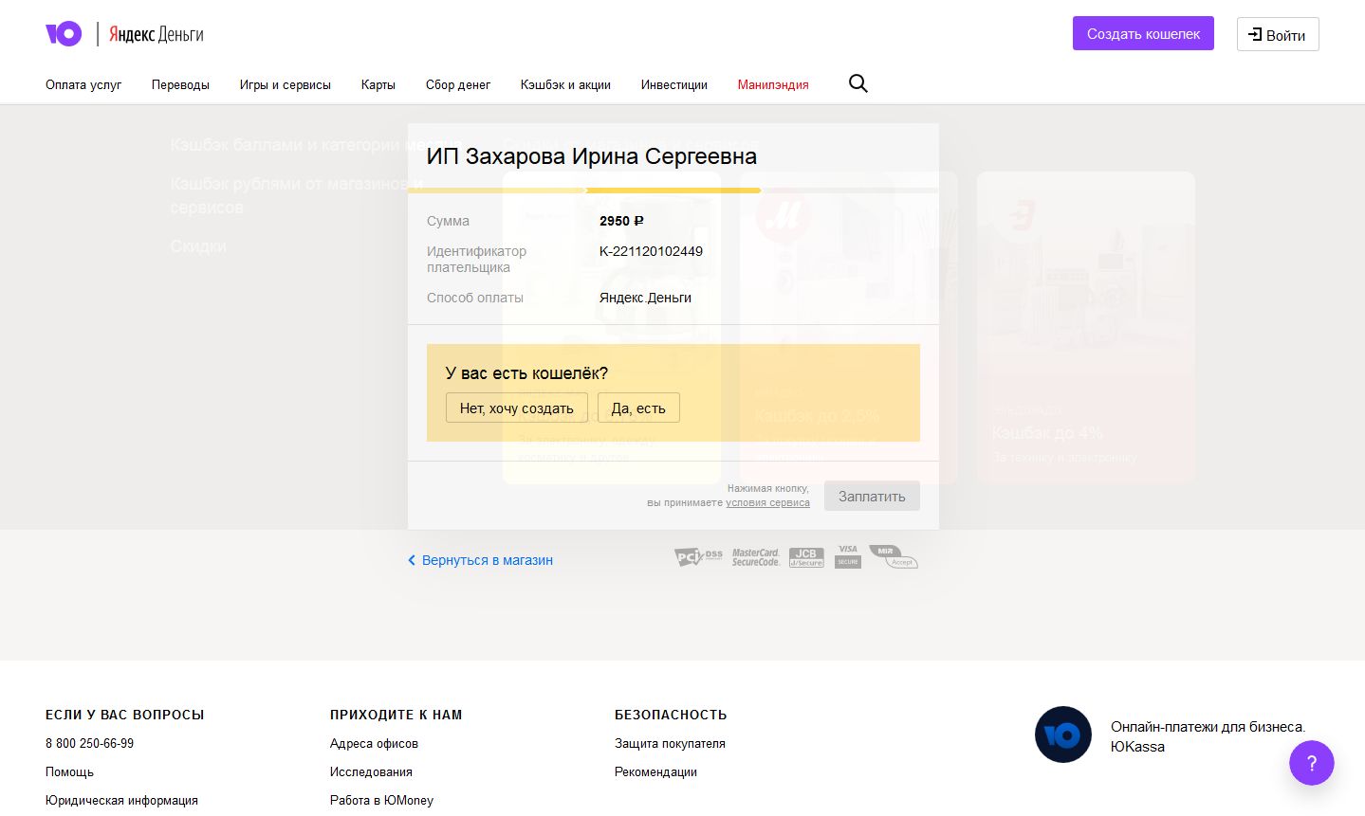
Task: Choose Да, есть wallet option
Action: [638, 408]
